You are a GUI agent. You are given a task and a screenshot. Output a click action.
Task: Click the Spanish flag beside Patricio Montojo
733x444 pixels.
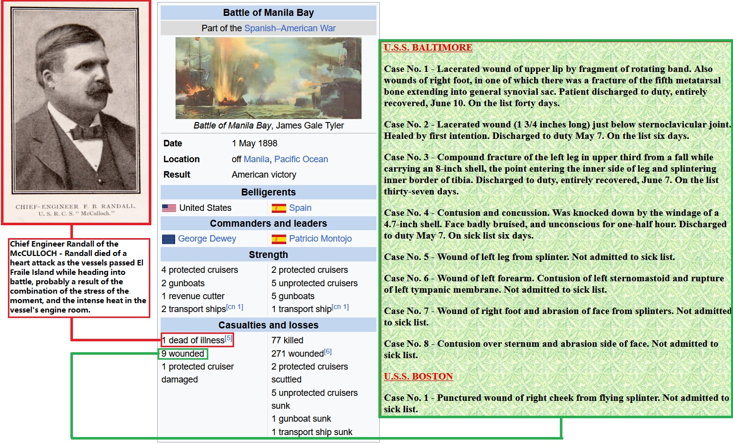pyautogui.click(x=279, y=239)
